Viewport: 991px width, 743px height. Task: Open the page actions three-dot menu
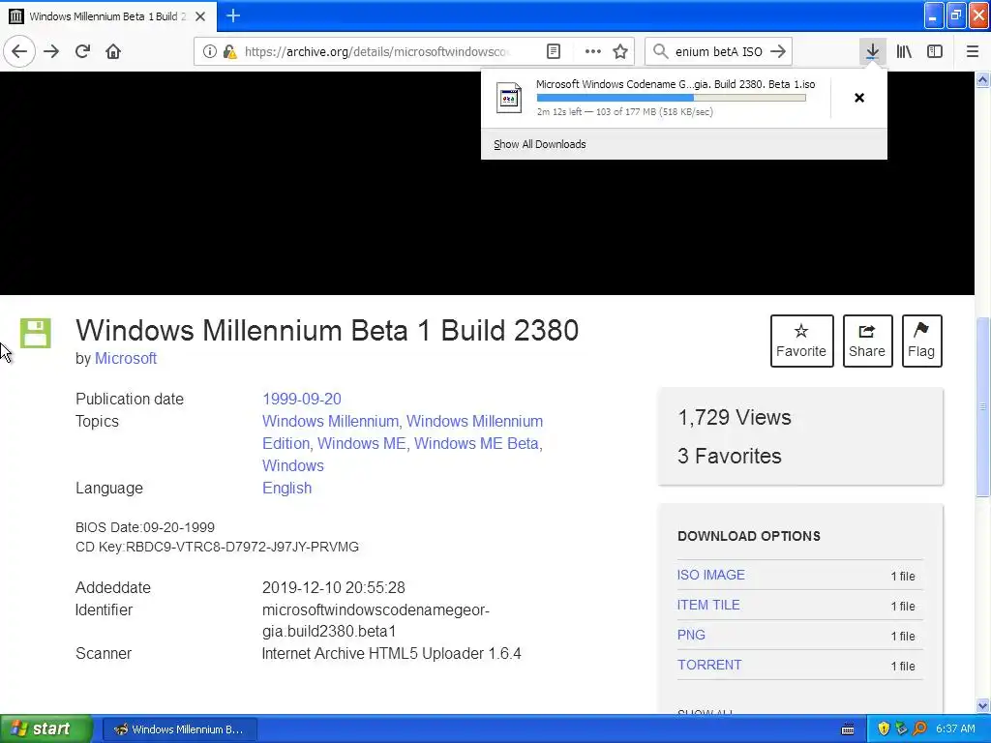click(x=593, y=52)
